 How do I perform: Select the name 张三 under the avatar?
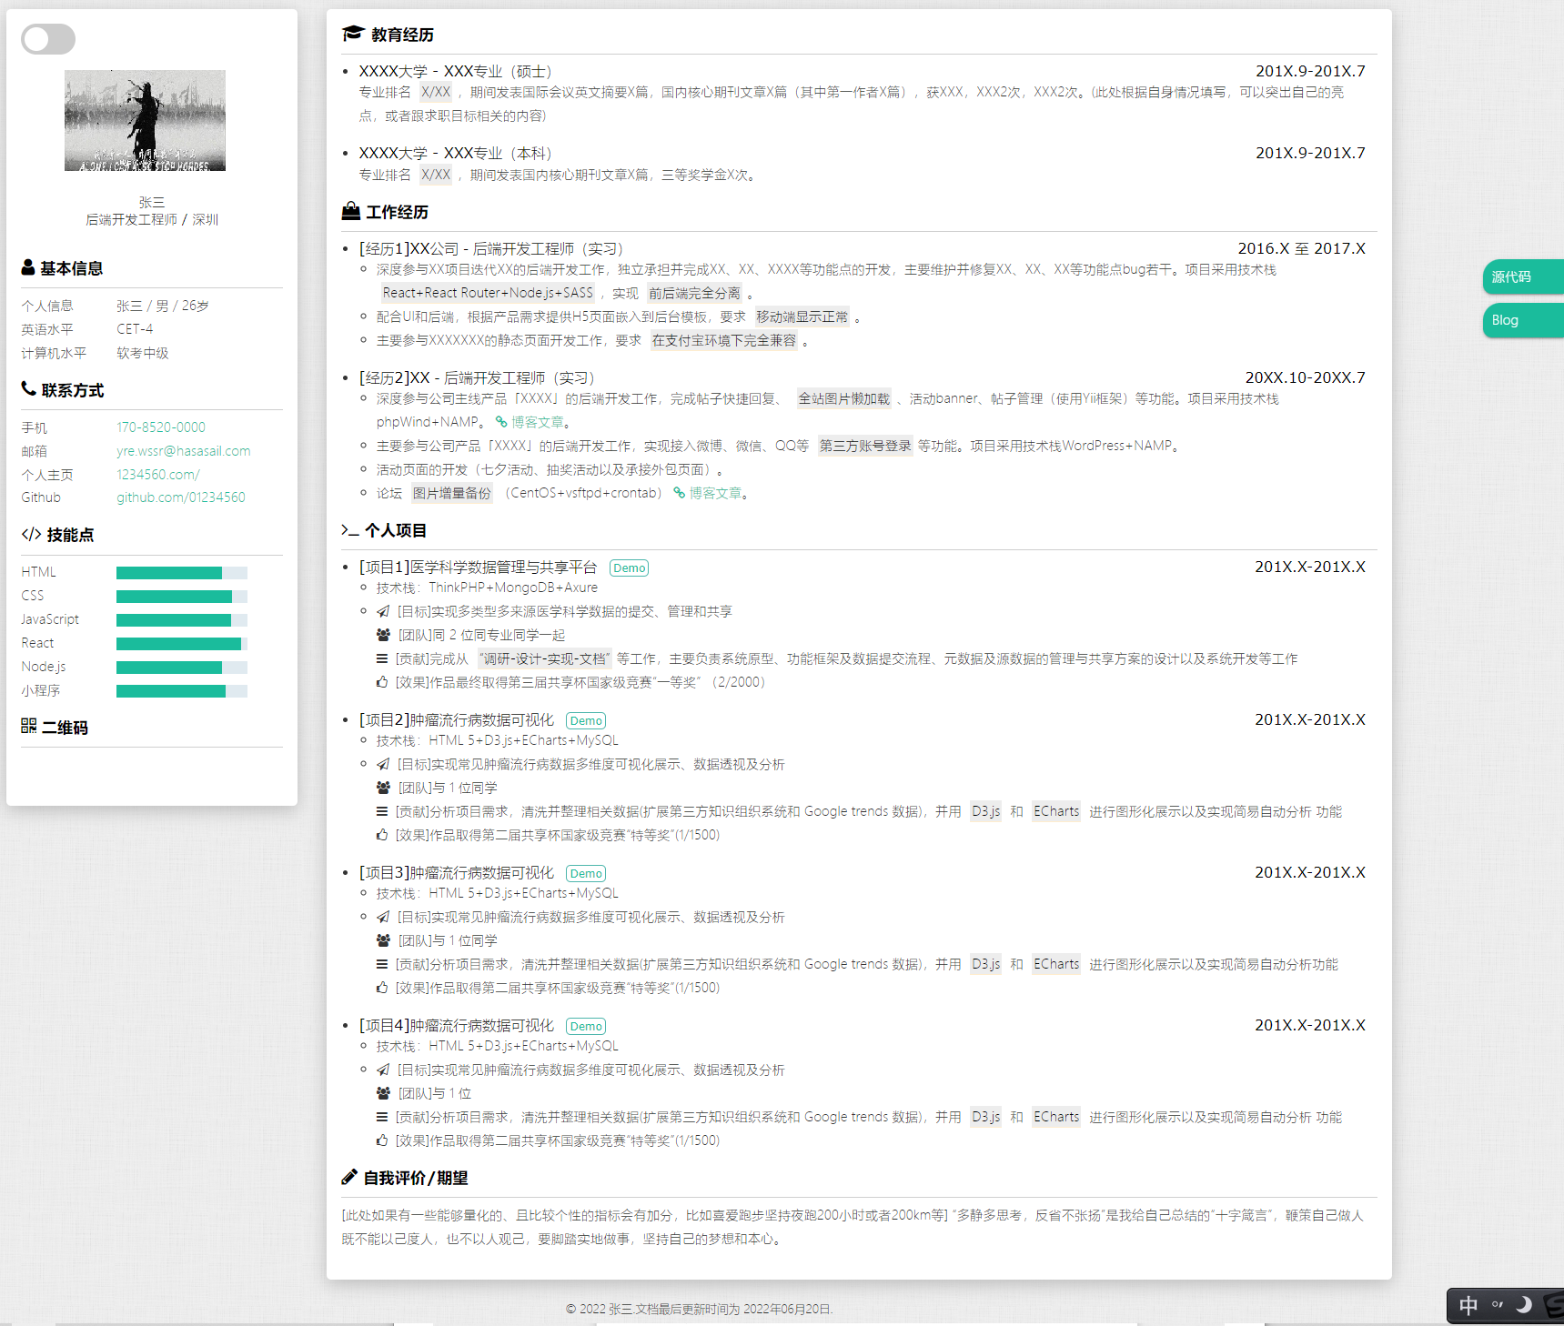point(152,202)
